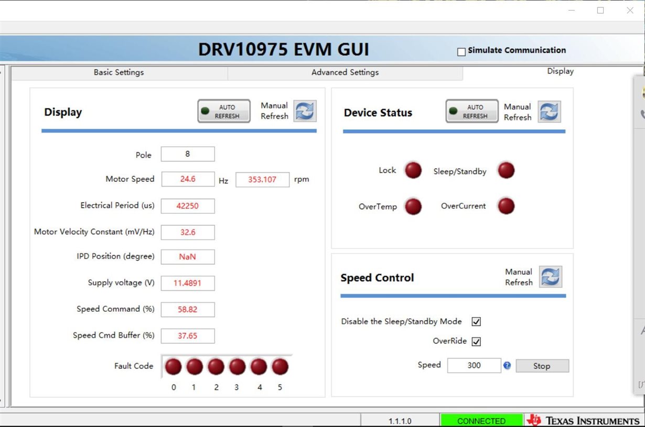Click the OverCurrent status LED
Viewport: 645px width, 427px height.
point(506,206)
